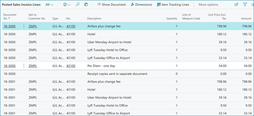Click the list view layout icon
Image resolution: width=254 pixels, height=116 pixels.
click(x=252, y=5)
